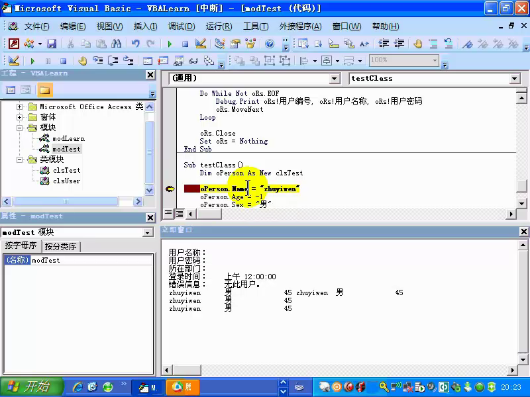Viewport: 530px width, 397px height.
Task: Open the Locals Window icon
Action: [147, 61]
